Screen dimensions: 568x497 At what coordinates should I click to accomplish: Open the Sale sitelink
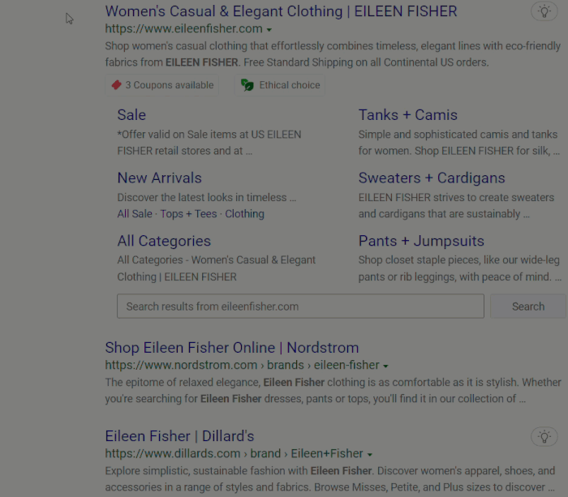[131, 115]
